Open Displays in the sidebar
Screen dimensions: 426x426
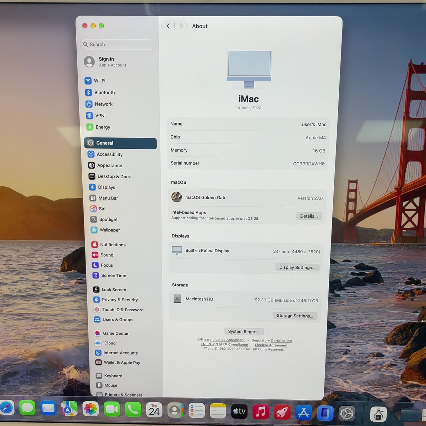[102, 187]
